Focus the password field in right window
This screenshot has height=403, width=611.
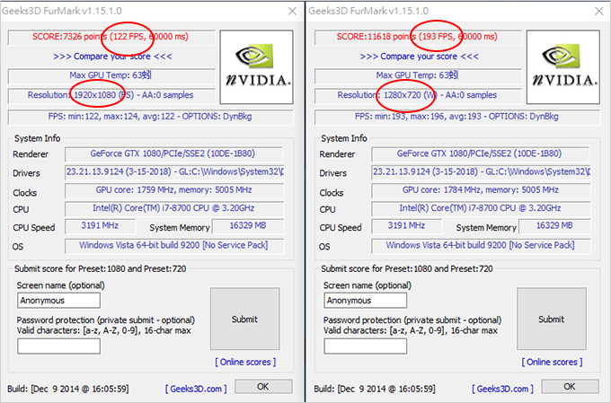pyautogui.click(x=366, y=346)
